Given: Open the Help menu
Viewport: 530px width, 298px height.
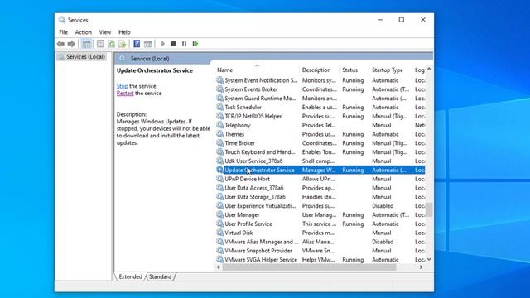Looking at the screenshot, I should (124, 32).
